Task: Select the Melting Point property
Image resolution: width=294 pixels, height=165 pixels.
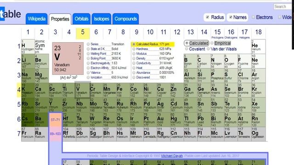Action: [88, 54]
